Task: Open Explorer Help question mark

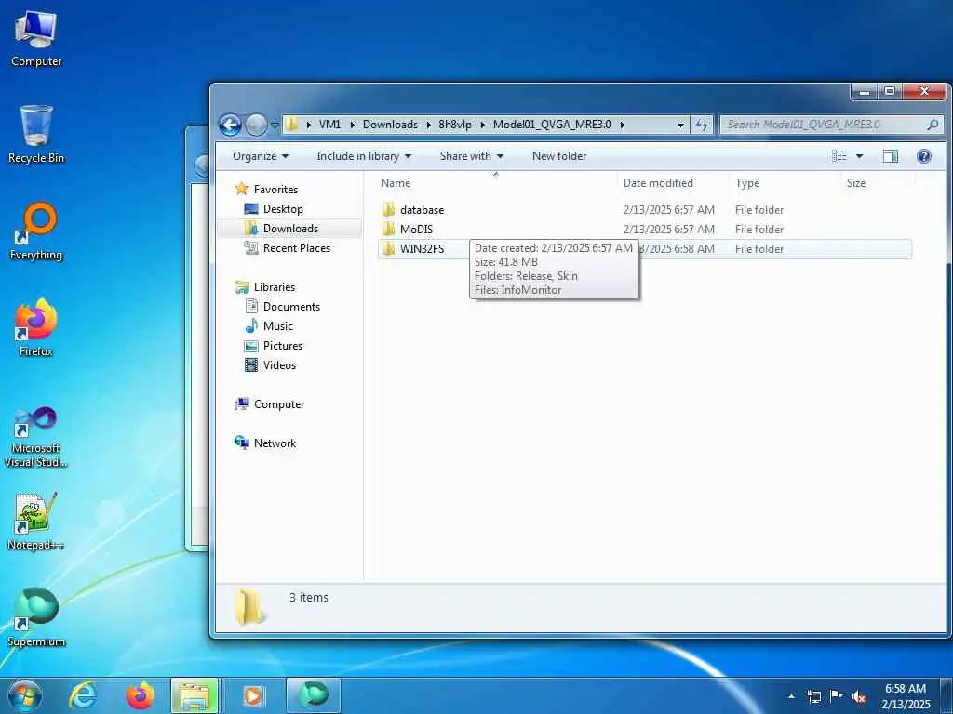Action: pos(924,156)
